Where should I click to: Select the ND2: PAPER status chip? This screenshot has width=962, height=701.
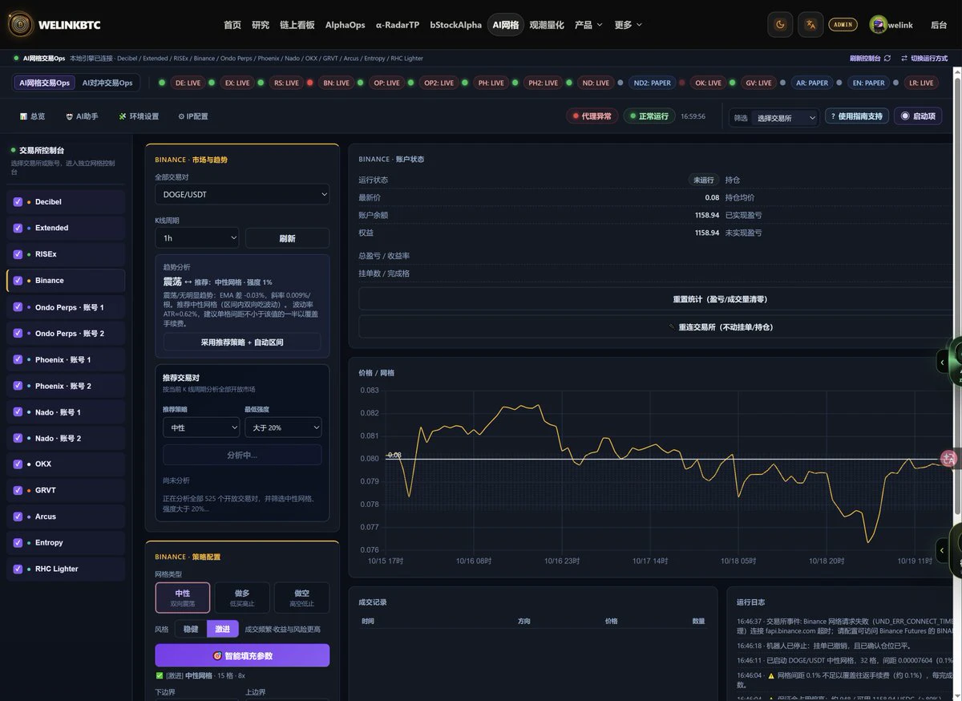coord(652,83)
